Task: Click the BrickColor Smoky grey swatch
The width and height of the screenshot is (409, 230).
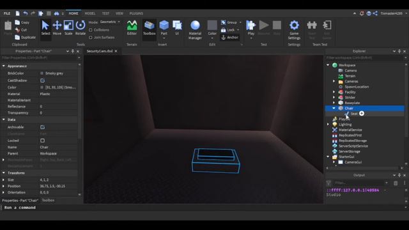Action: [x=42, y=73]
